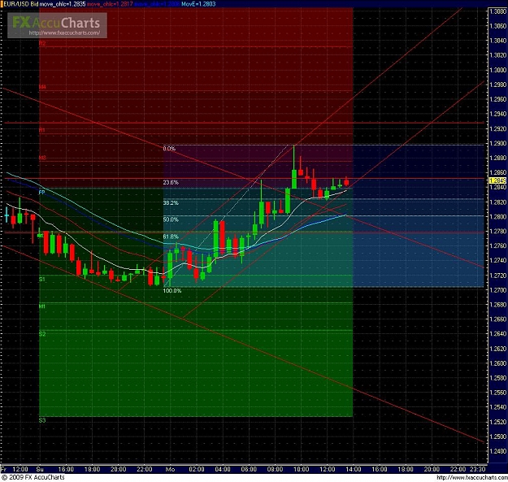508x482 pixels.
Task: Select the 38.2% Fibonacci level label
Action: (x=171, y=202)
